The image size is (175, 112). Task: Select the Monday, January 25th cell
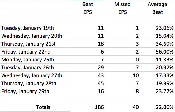(x=35, y=60)
